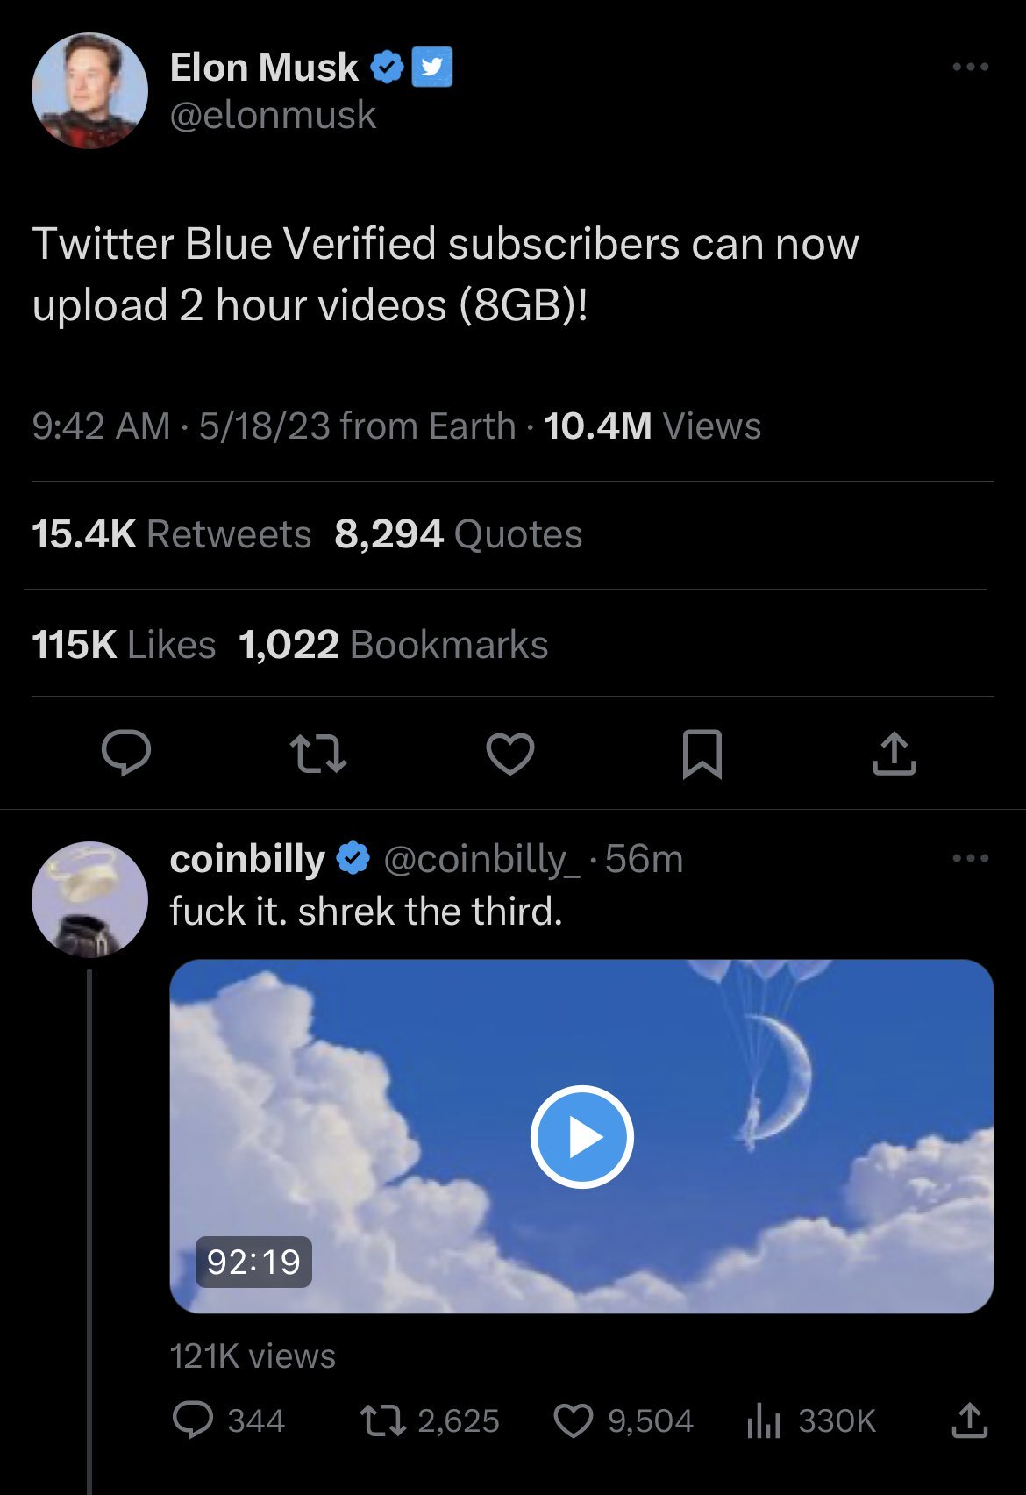Show the 115K Likes list
The image size is (1026, 1495).
(124, 645)
